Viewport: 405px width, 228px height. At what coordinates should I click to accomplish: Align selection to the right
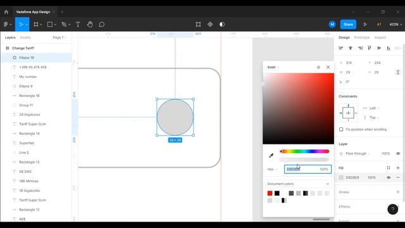point(360,48)
